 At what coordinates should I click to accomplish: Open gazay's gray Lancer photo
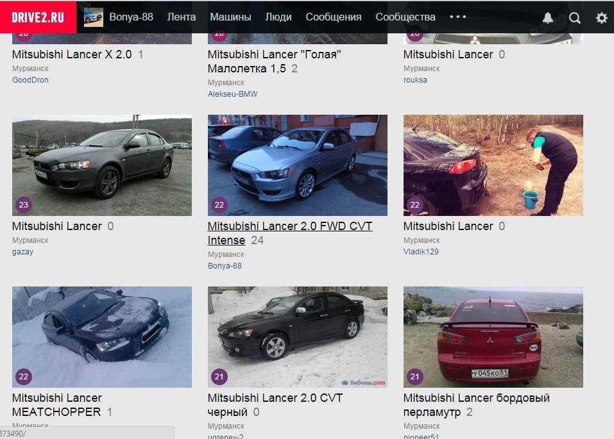102,165
